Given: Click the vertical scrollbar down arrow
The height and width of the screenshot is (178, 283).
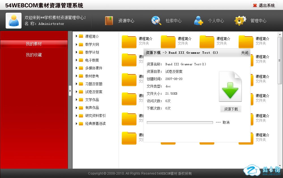Looking at the screenshot, I should (280, 166).
